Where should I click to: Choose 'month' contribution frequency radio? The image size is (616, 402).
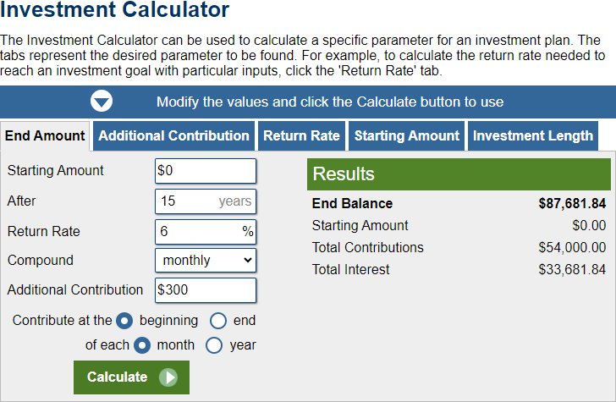(142, 345)
